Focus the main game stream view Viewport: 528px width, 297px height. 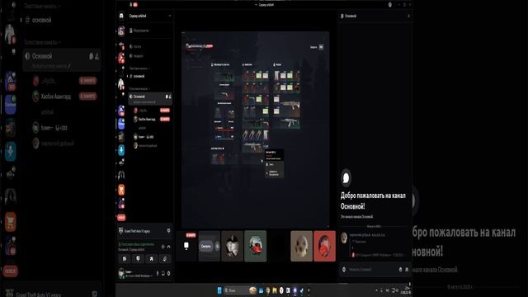click(255, 130)
